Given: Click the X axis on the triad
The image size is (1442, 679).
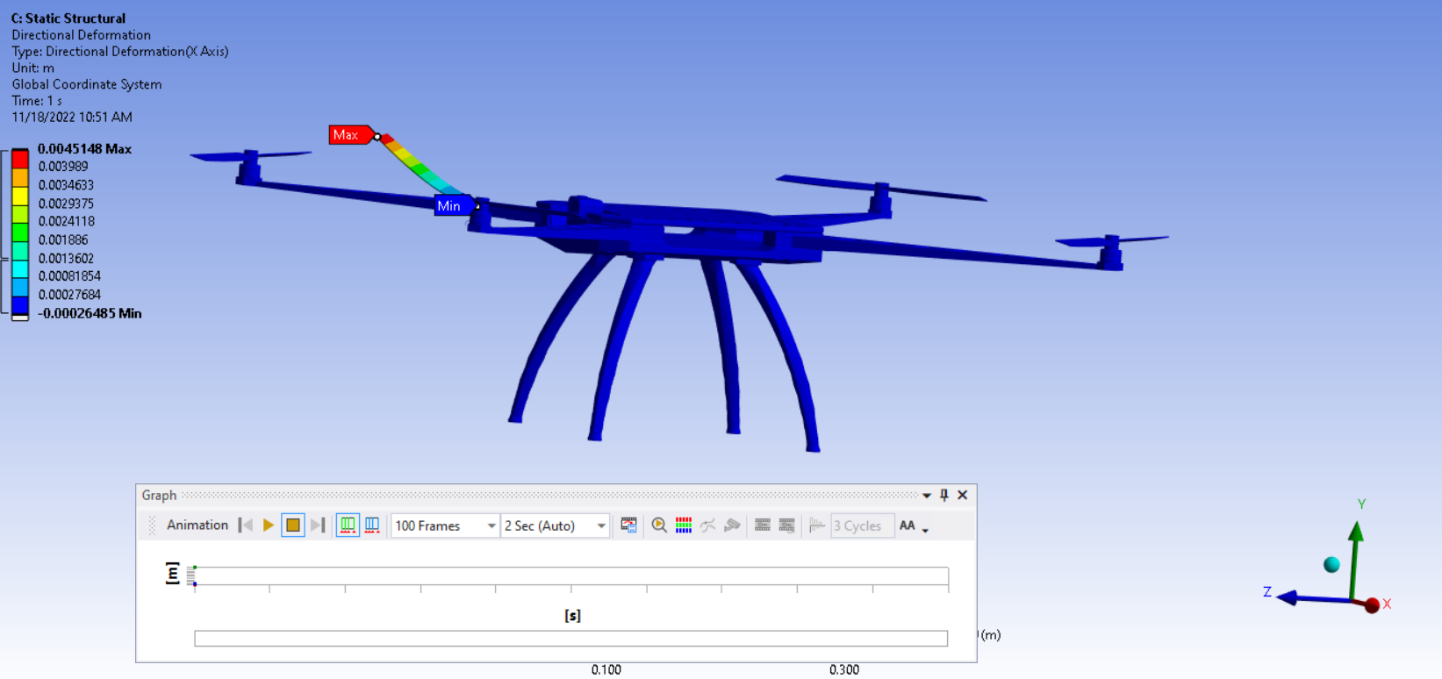Looking at the screenshot, I should [1373, 605].
